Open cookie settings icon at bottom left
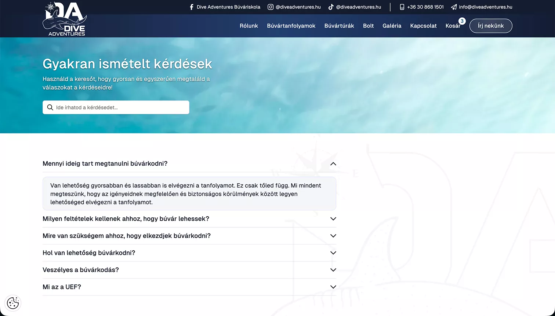This screenshot has height=316, width=555. point(13,303)
